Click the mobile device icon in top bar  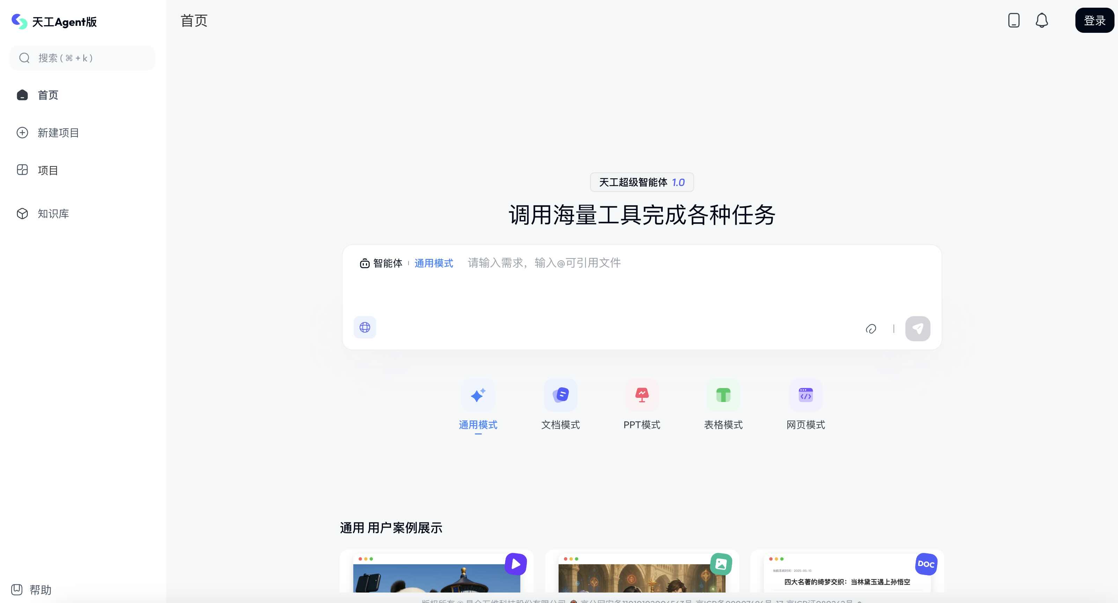pos(1013,20)
